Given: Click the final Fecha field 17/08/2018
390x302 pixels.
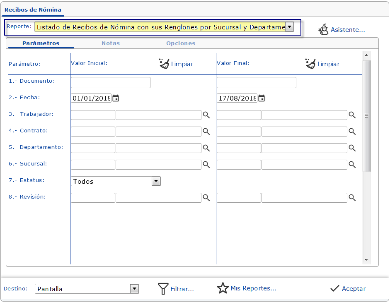Looking at the screenshot, I should (237, 98).
